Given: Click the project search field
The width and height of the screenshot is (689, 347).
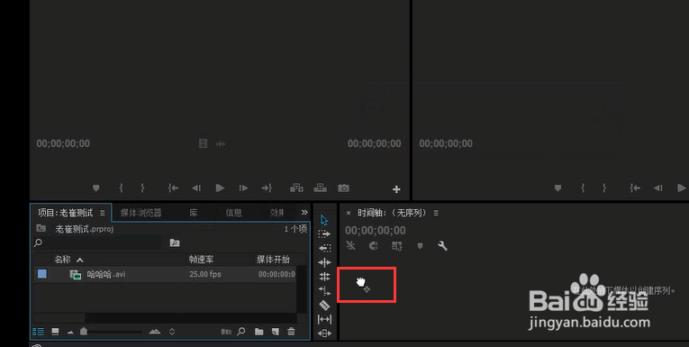Looking at the screenshot, I should 97,242.
